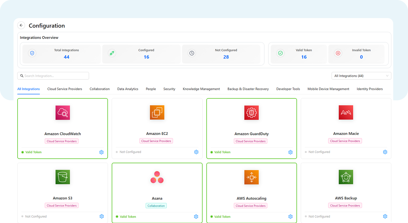Screen dimensions: 408x223
Task: Switch to Mobile Device Management tab
Action: click(328, 89)
